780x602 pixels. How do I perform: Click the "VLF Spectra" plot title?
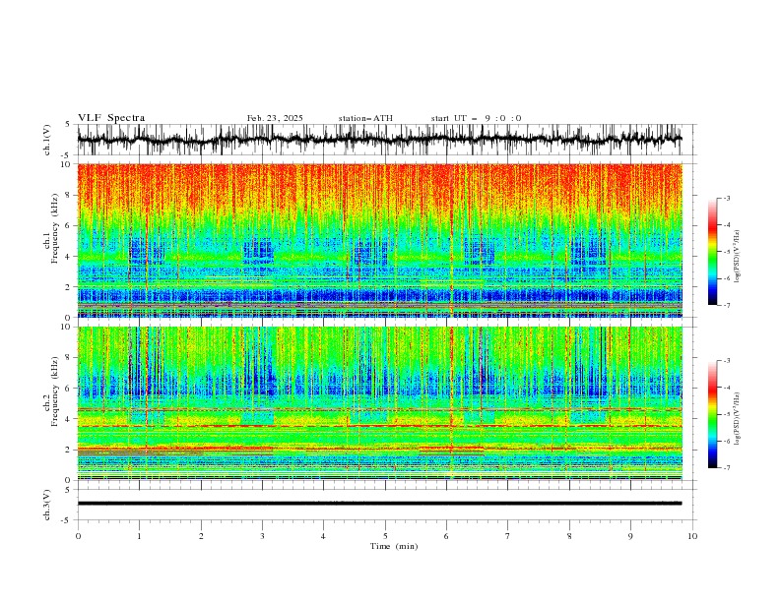coord(111,118)
